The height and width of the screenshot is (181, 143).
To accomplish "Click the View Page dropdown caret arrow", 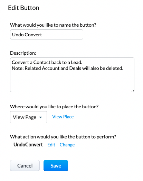I will coord(40,117).
